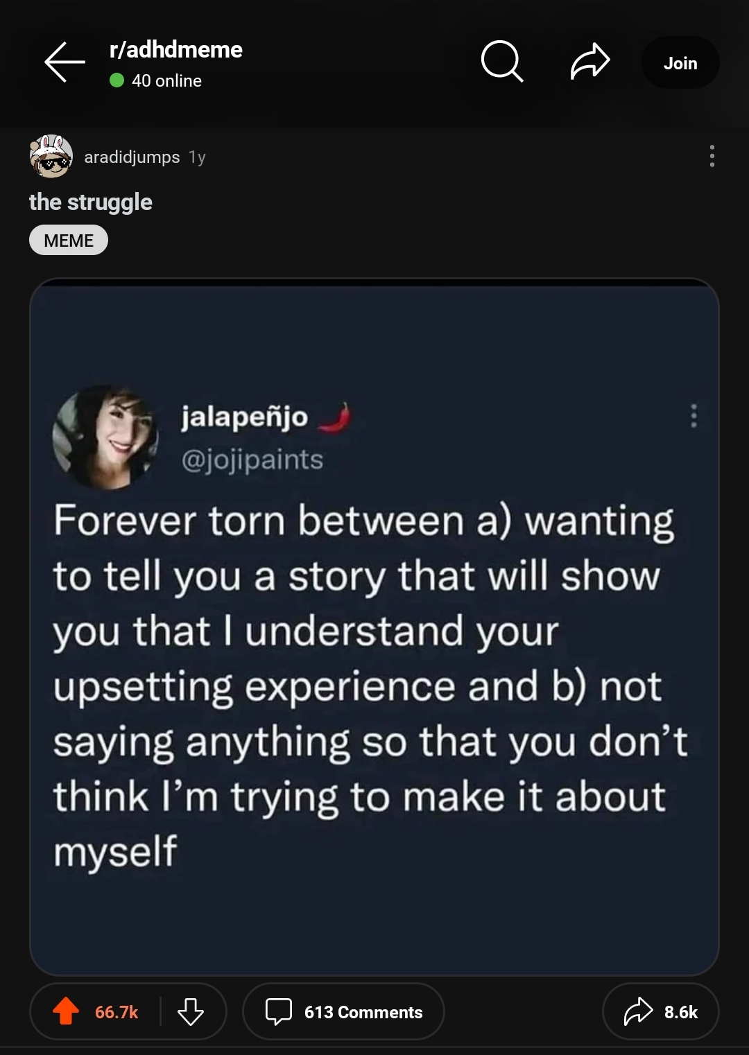This screenshot has height=1055, width=749.
Task: Join the r/adhdmeme community
Action: pos(680,63)
